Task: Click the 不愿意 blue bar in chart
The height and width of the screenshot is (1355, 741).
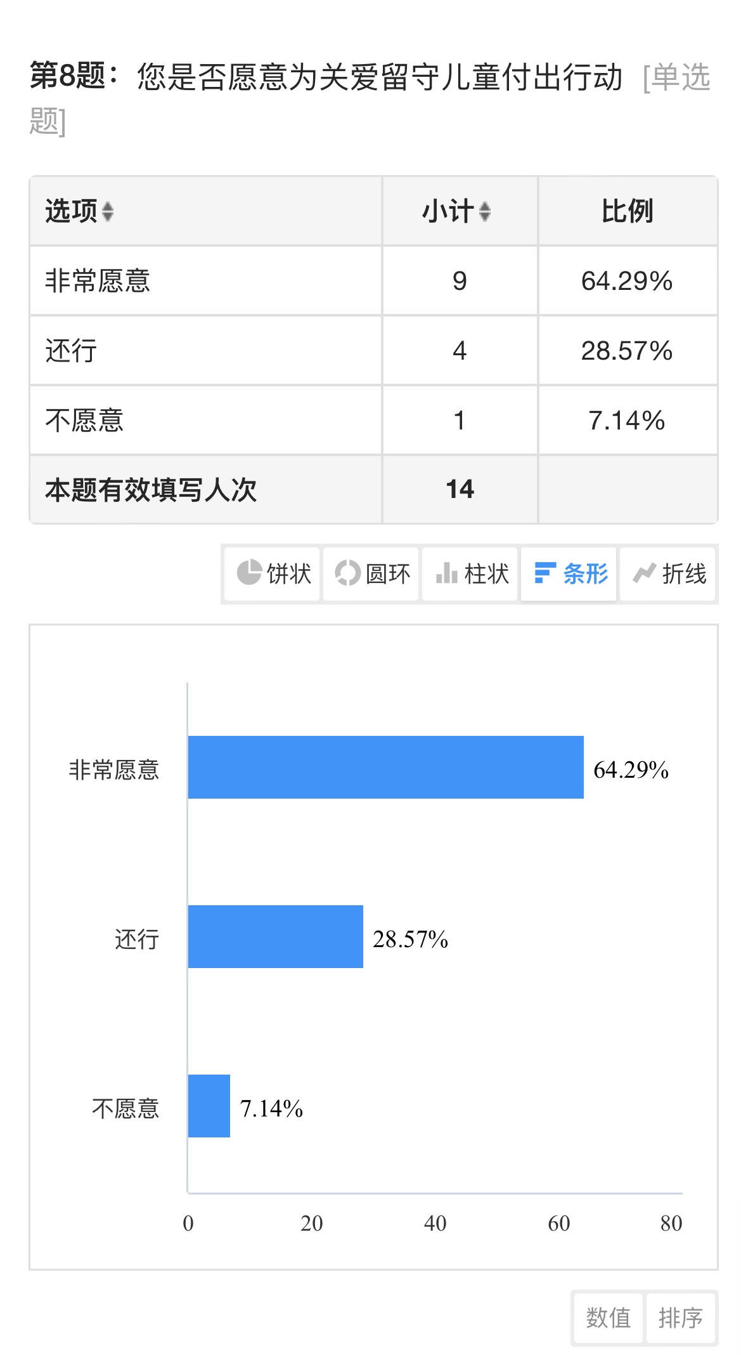Action: [209, 1106]
